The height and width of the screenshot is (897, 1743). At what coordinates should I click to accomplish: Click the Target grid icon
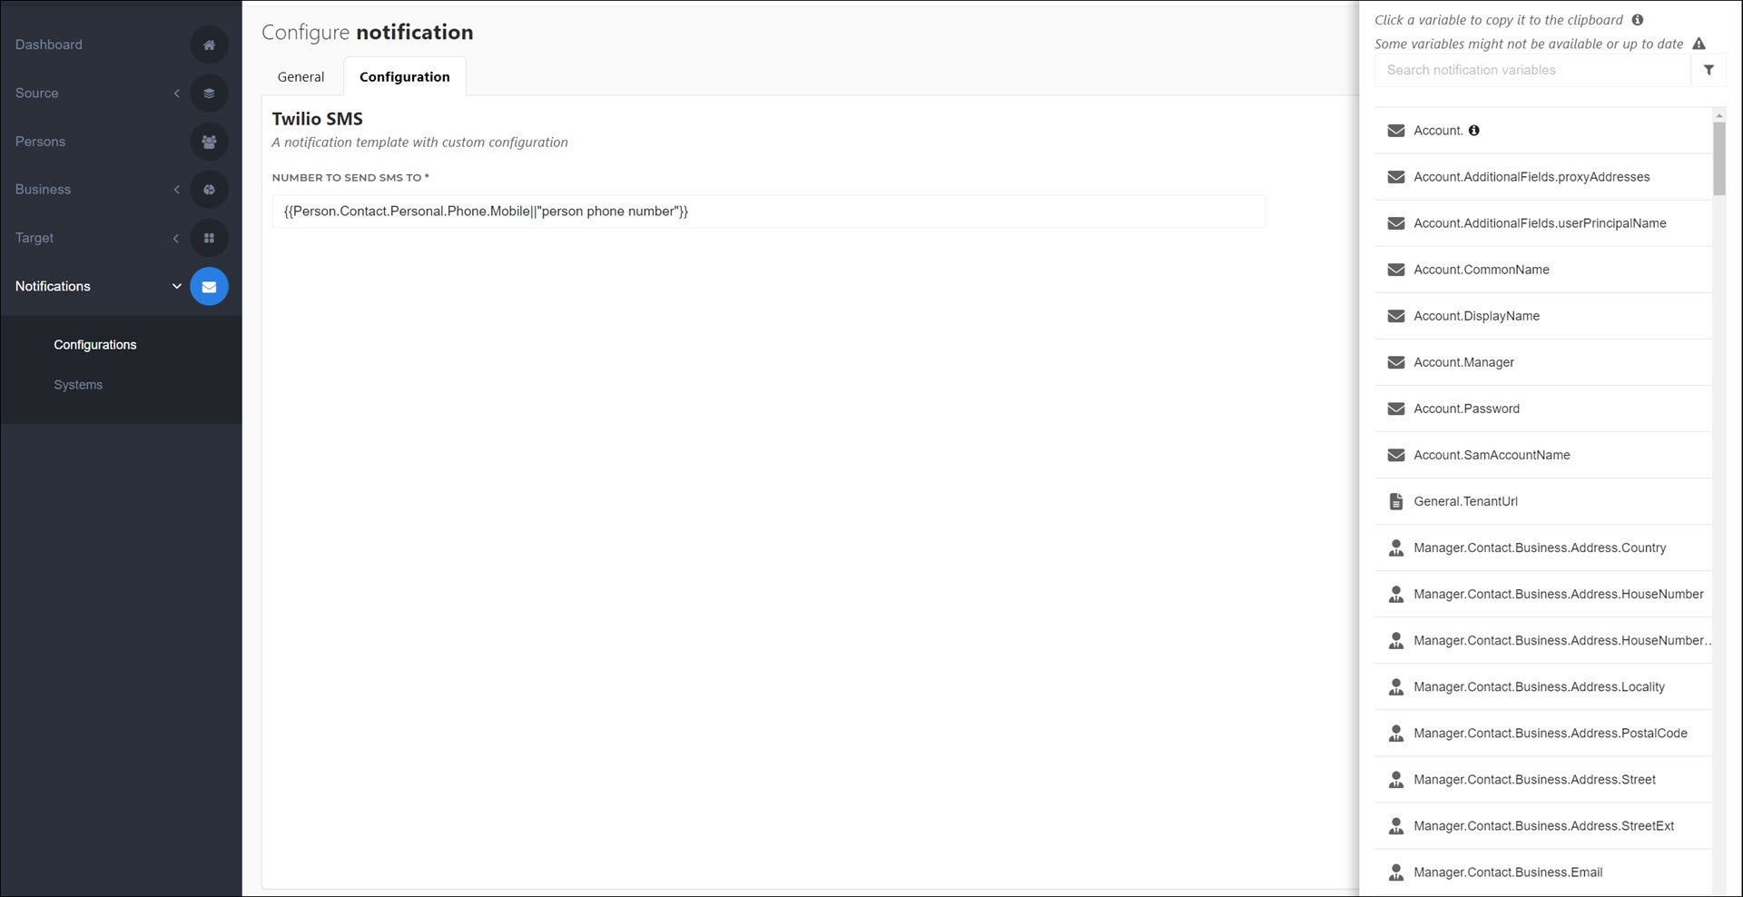coord(209,238)
